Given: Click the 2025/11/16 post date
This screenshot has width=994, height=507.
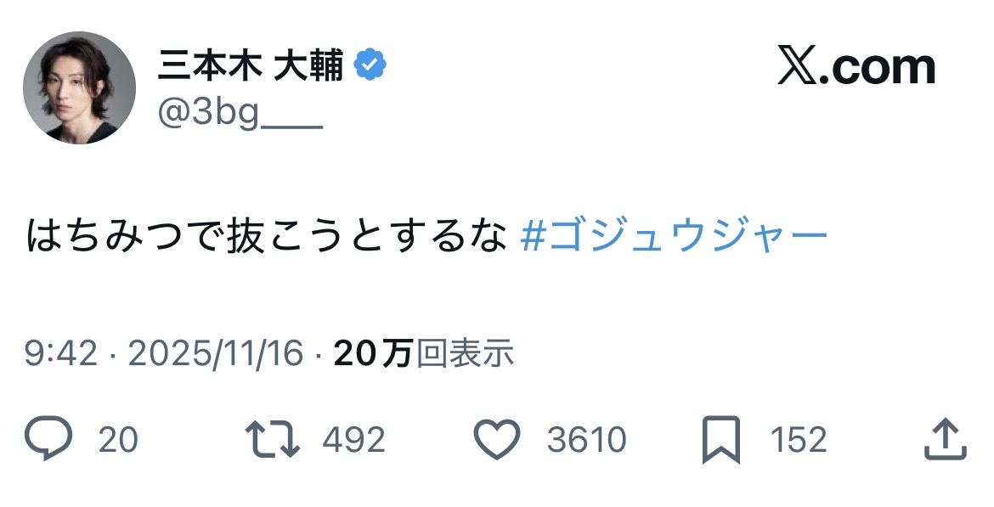Looking at the screenshot, I should pyautogui.click(x=216, y=353).
